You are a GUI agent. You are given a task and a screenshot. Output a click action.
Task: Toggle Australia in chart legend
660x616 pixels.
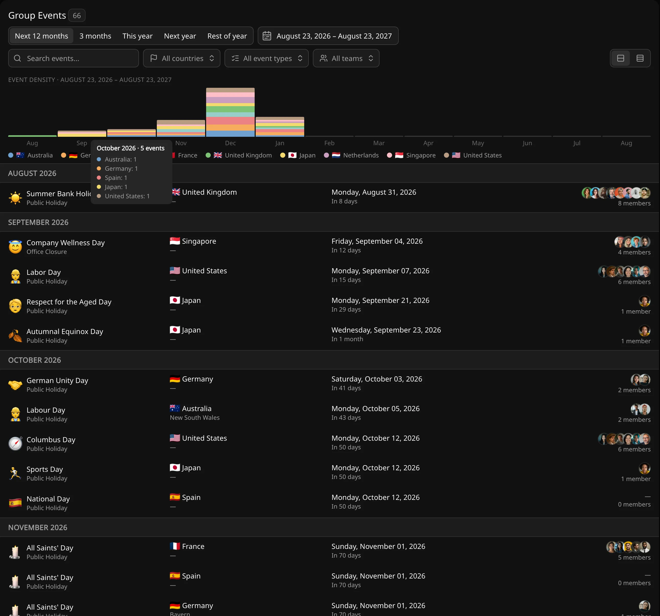tap(31, 155)
